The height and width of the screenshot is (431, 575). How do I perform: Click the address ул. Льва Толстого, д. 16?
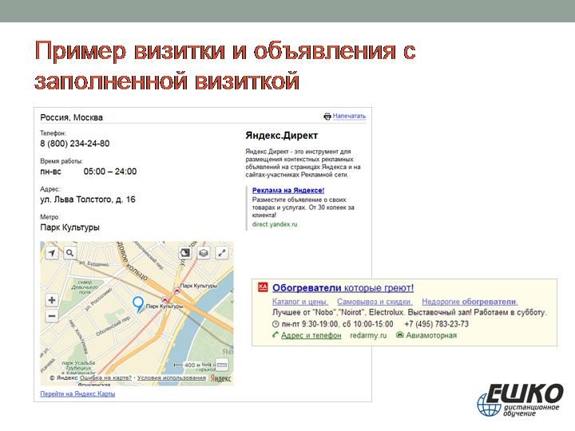[x=88, y=200]
